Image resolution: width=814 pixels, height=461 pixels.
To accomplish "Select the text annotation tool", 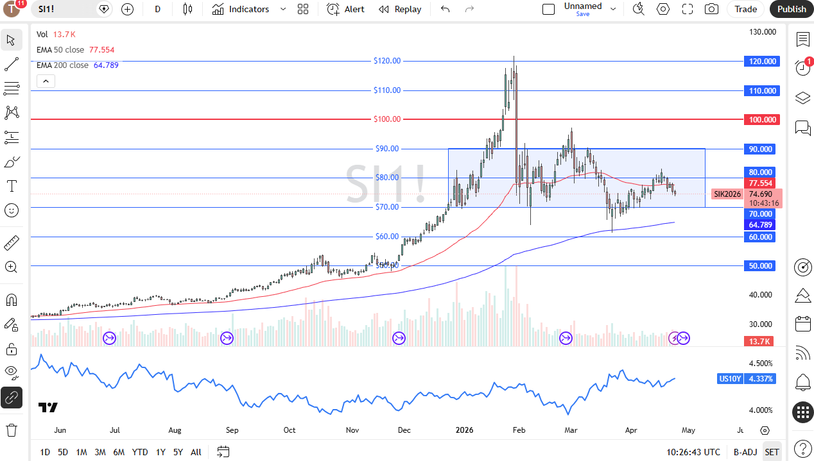I will [x=11, y=186].
